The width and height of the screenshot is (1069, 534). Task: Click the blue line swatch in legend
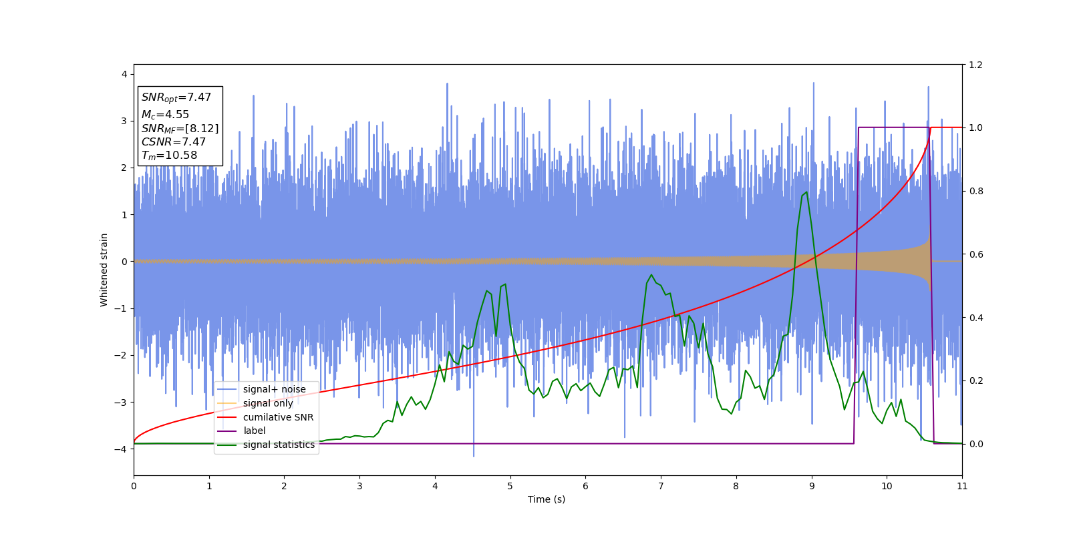pyautogui.click(x=227, y=389)
